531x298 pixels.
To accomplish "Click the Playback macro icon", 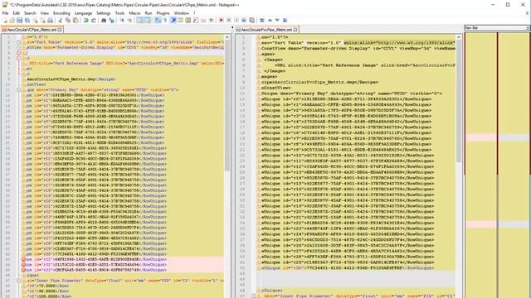I will tap(236, 20).
